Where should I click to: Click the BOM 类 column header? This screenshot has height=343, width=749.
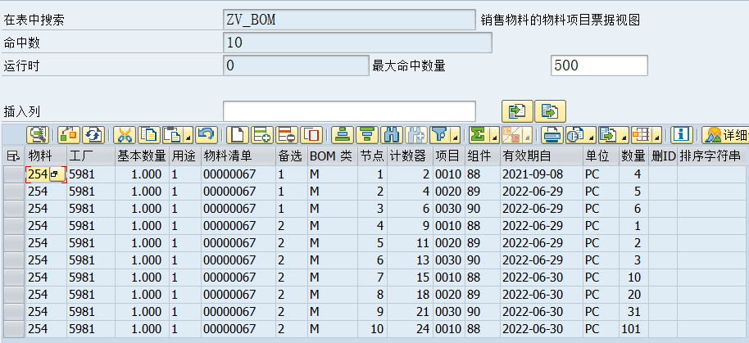(x=332, y=156)
